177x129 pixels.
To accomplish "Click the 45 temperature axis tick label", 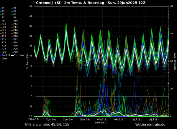I will [x=31, y=6].
